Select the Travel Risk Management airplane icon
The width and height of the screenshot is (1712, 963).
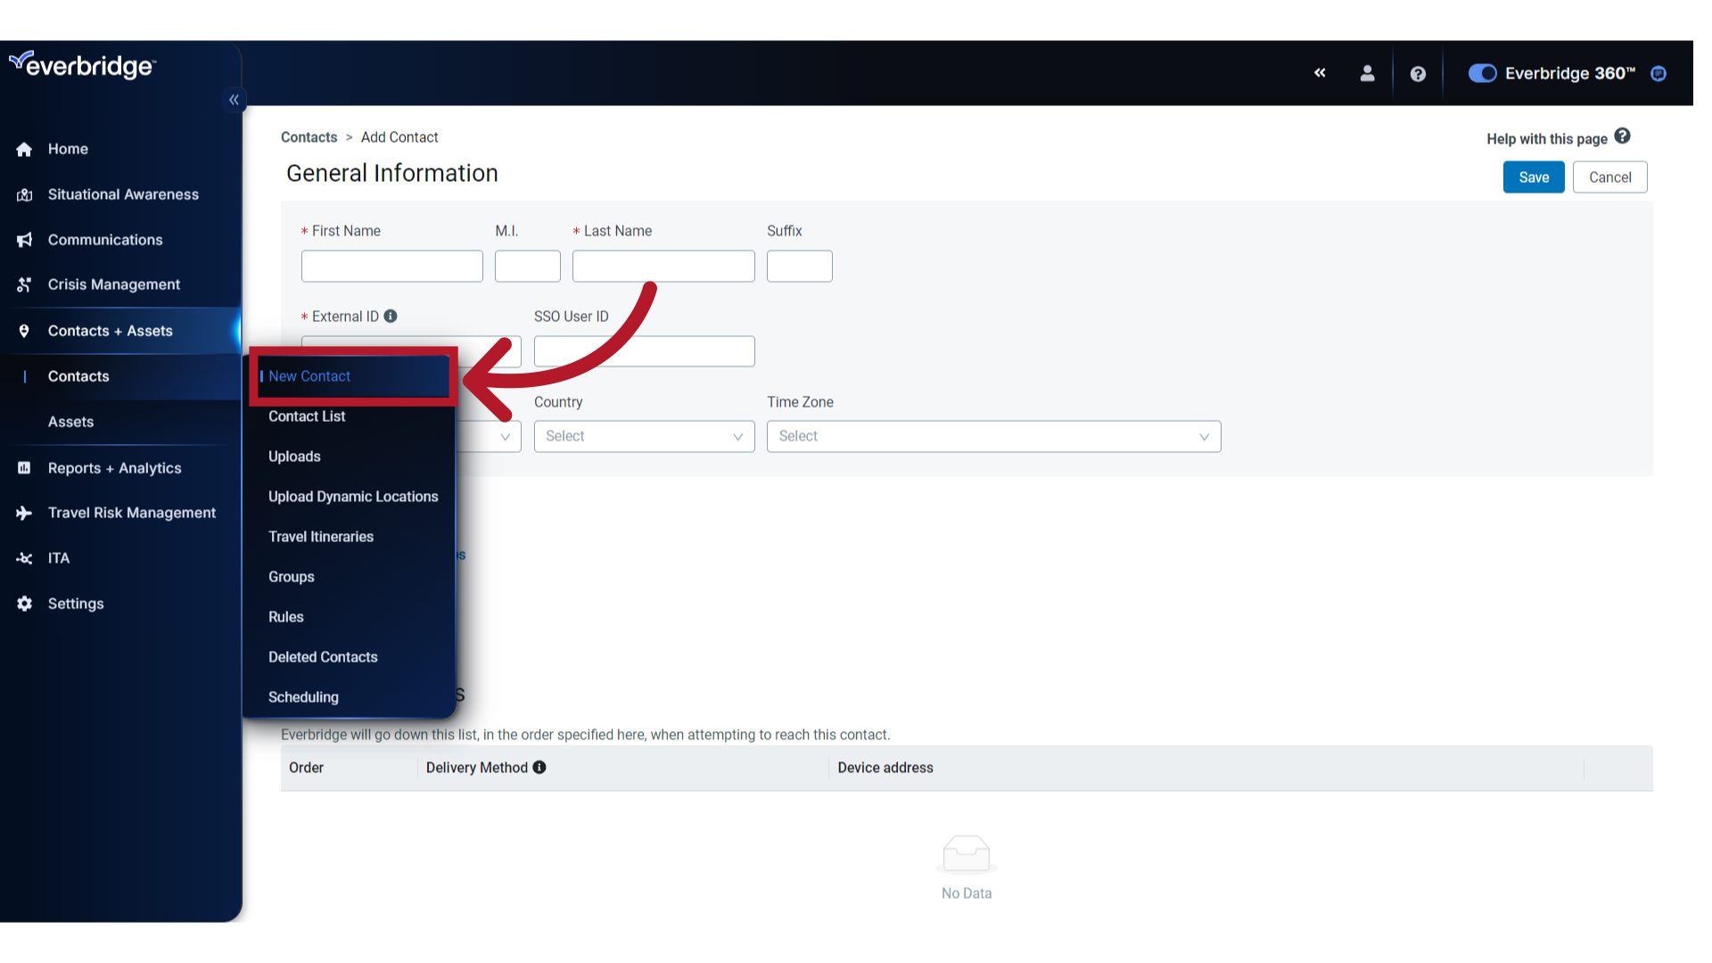pyautogui.click(x=24, y=513)
